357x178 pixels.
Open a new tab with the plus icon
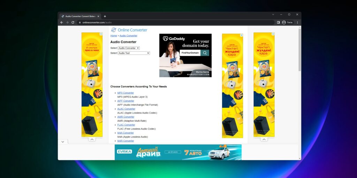[105, 16]
